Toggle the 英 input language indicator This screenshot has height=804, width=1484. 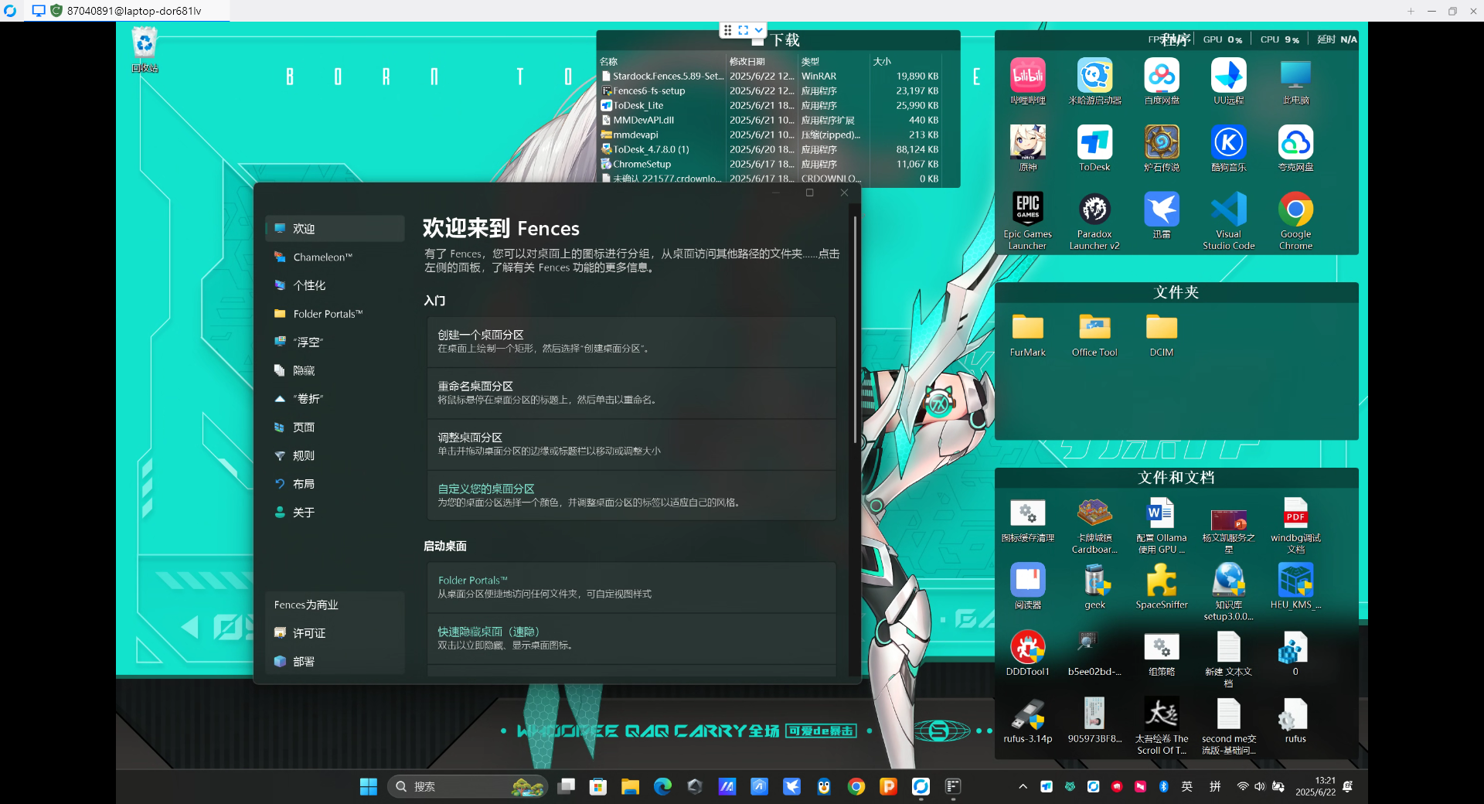1186,786
